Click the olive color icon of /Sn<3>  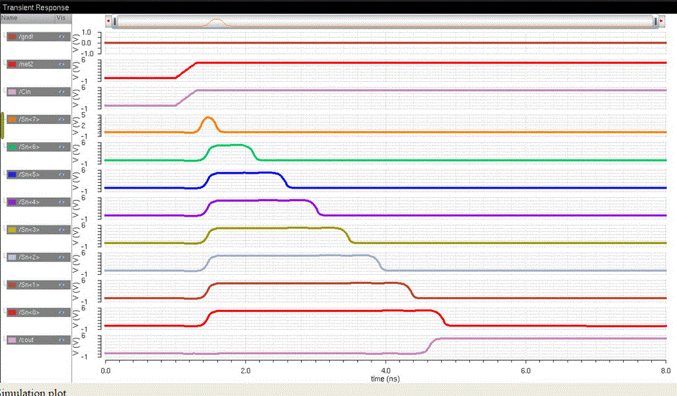point(12,230)
